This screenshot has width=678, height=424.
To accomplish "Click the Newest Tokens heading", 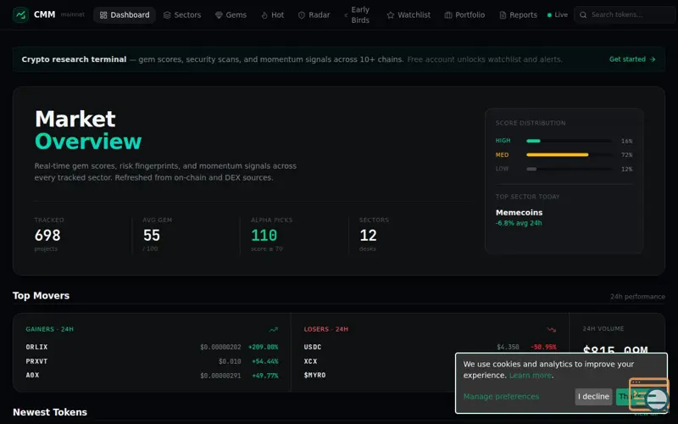I will tap(50, 412).
